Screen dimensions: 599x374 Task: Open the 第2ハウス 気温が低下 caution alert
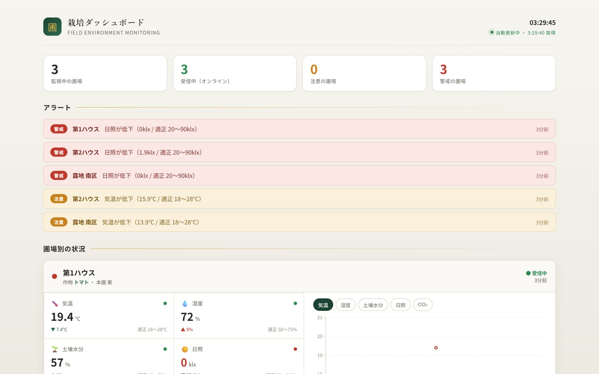tap(299, 199)
